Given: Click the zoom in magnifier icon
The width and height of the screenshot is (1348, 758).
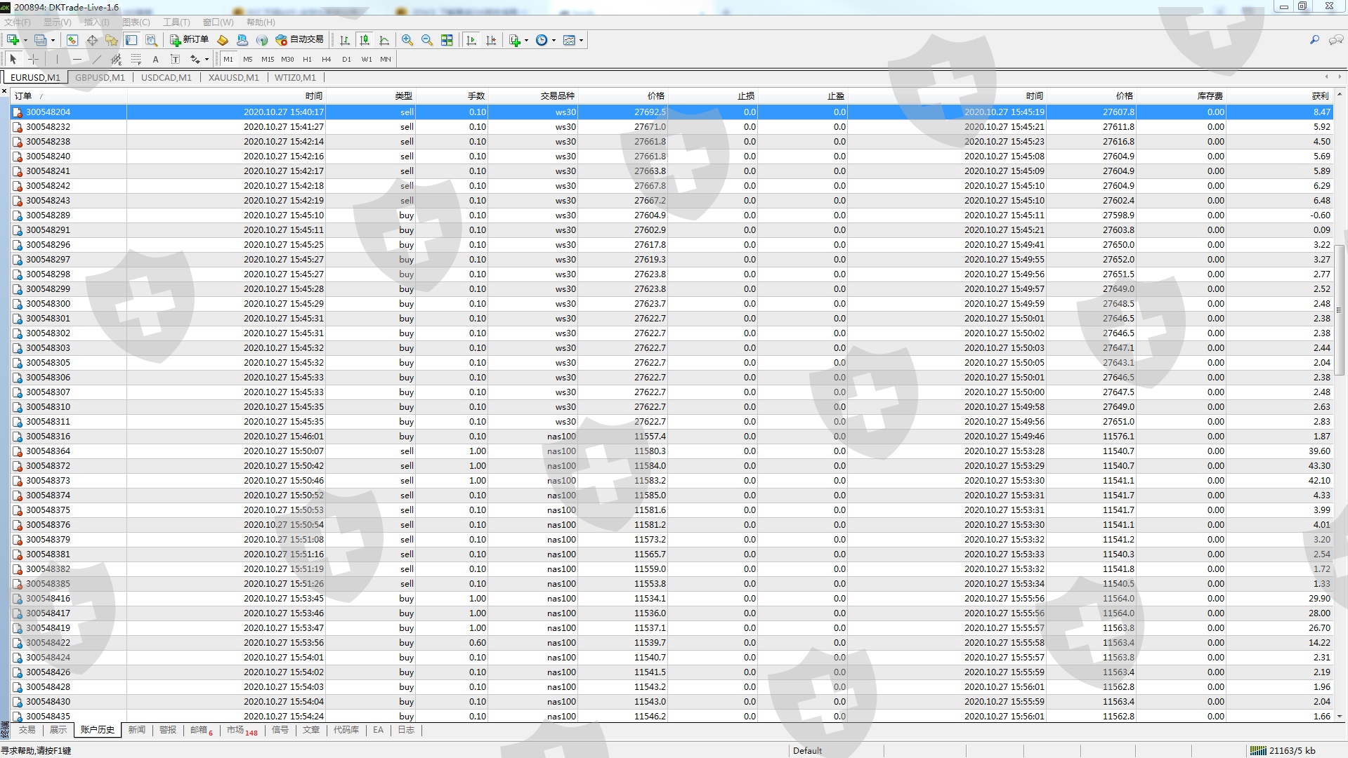Looking at the screenshot, I should (407, 40).
